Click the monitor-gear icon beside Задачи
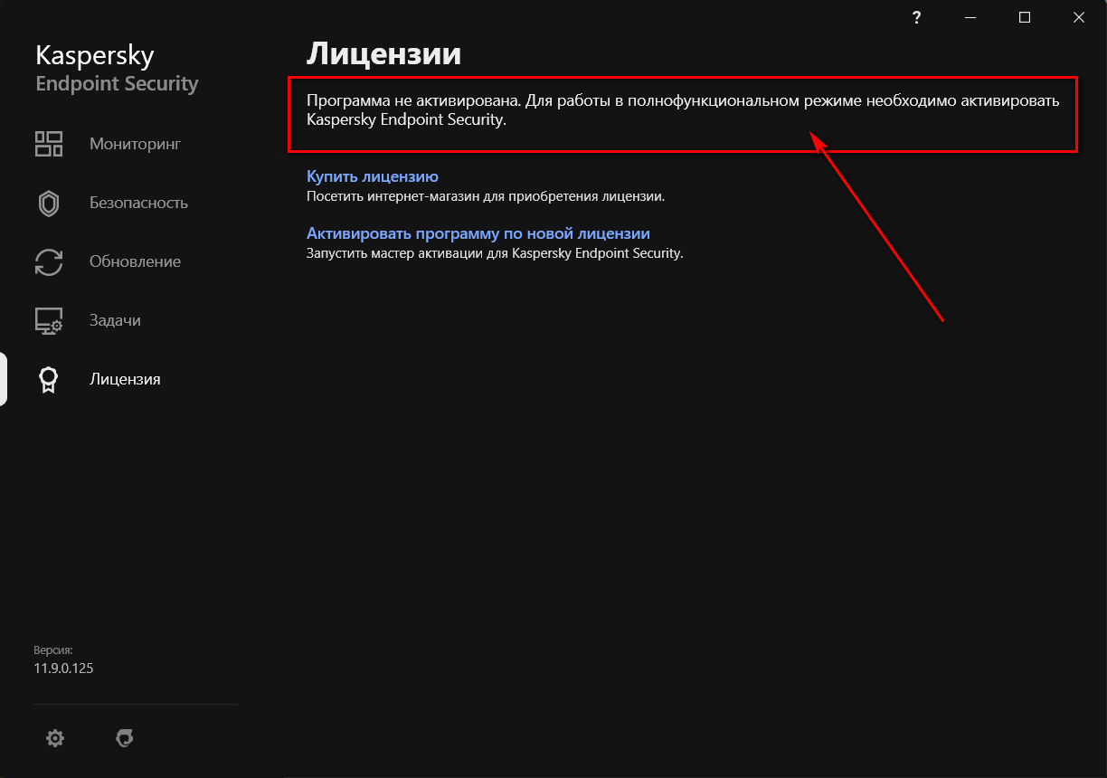1107x778 pixels. point(49,320)
